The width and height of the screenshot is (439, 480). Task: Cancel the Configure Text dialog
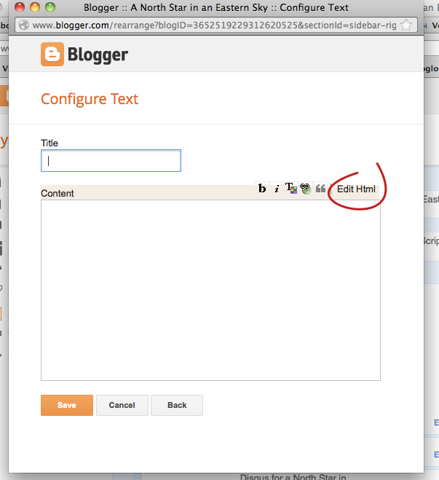pyautogui.click(x=122, y=405)
